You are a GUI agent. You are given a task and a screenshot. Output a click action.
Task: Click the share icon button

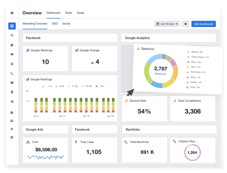tap(186, 24)
